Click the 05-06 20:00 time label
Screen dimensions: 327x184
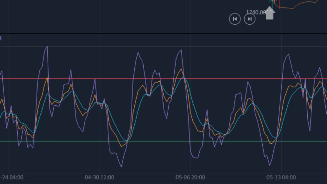(191, 177)
